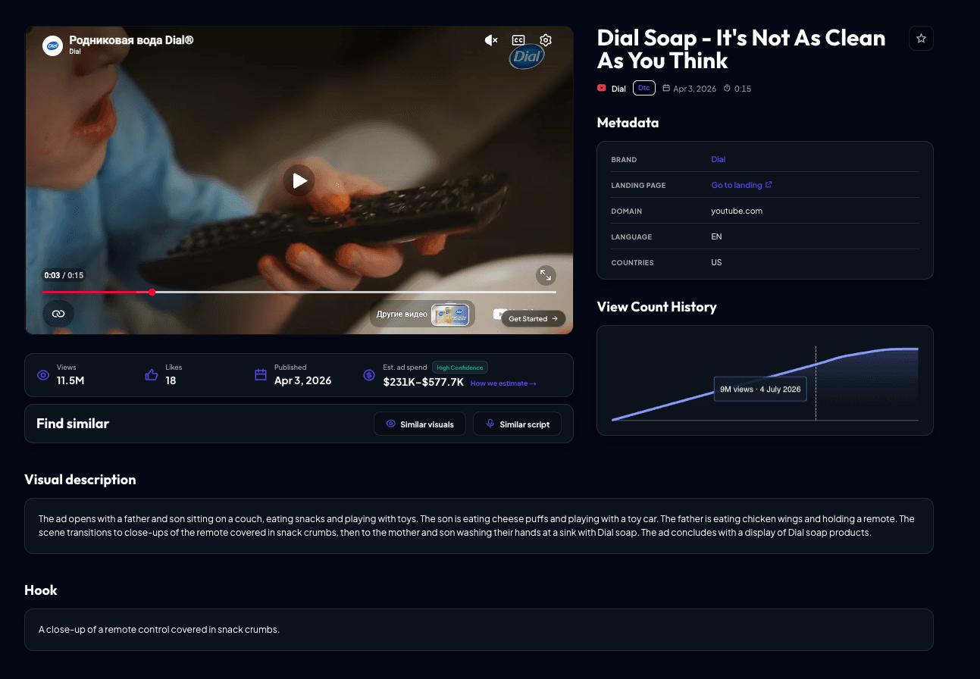Open the 'Другие видео' thumbnail
The width and height of the screenshot is (980, 679).
click(450, 314)
